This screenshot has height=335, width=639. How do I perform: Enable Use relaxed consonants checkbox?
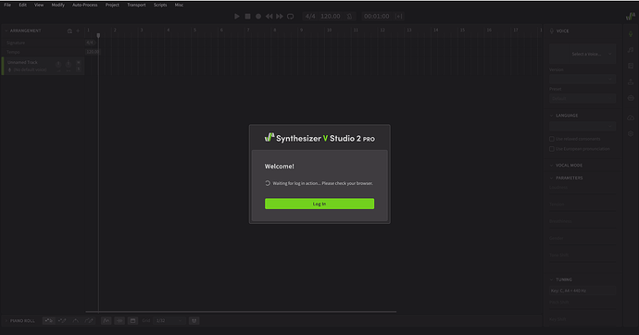pyautogui.click(x=552, y=139)
